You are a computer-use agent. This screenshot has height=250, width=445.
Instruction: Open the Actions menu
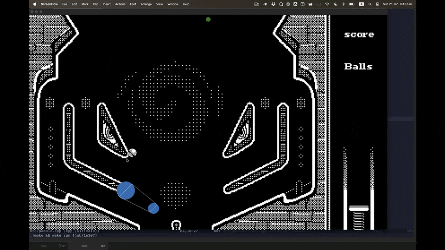[120, 4]
